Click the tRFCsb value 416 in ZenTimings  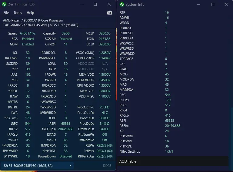click(x=28, y=134)
